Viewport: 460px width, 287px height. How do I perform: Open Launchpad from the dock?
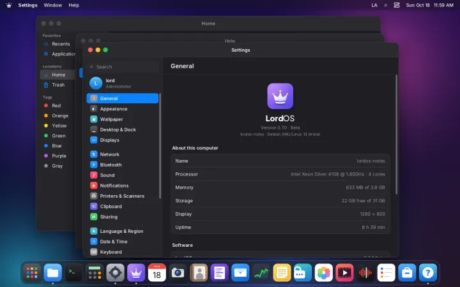(x=32, y=273)
